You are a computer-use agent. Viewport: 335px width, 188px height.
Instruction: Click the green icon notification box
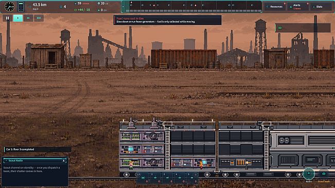[303, 28]
